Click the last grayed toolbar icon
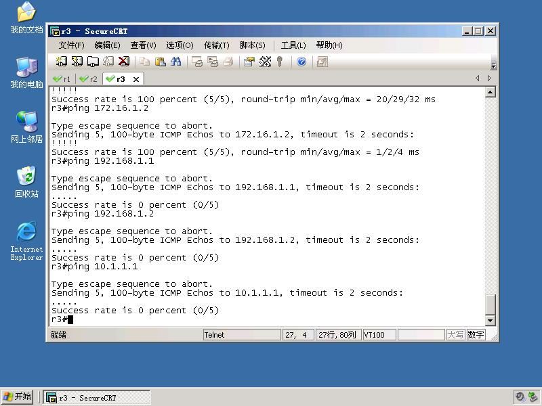The height and width of the screenshot is (406, 542). [x=322, y=62]
